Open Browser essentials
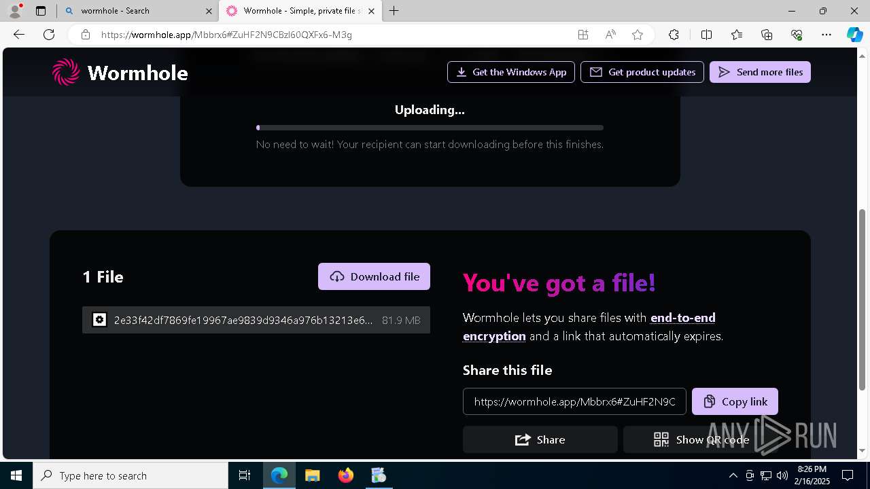Image resolution: width=870 pixels, height=489 pixels. (797, 35)
